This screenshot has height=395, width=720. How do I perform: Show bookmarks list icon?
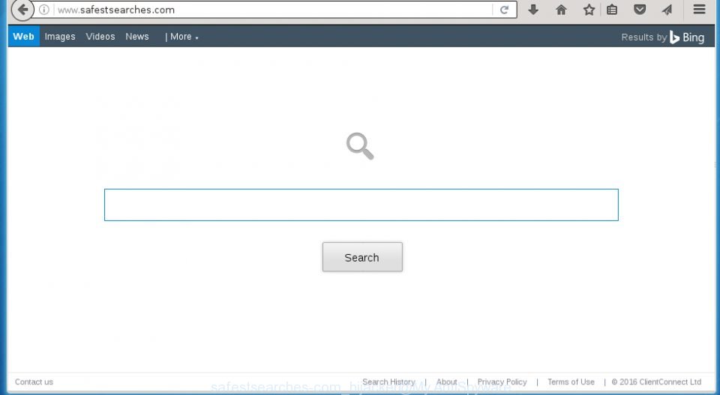(x=612, y=9)
